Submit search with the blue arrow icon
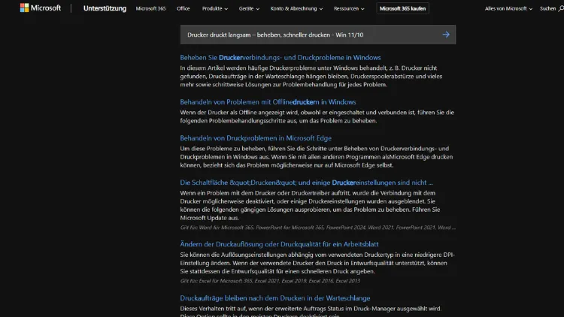Viewport: 564px width, 317px height. 446,35
